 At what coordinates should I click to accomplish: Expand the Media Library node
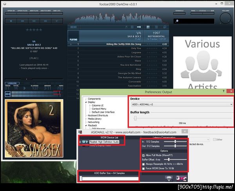(86, 119)
